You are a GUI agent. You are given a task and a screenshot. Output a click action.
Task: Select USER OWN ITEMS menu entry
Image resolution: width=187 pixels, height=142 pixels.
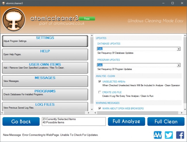coord(45,68)
